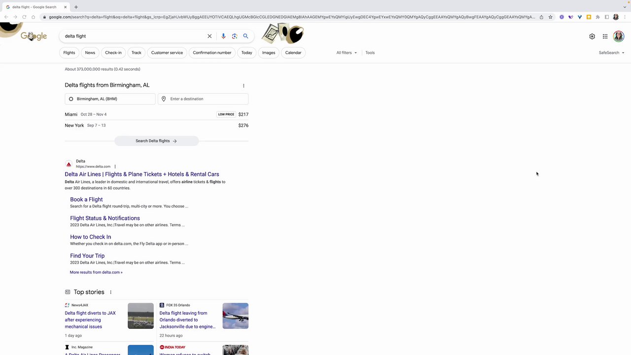
Task: Select the Today filter chip
Action: pos(247,53)
